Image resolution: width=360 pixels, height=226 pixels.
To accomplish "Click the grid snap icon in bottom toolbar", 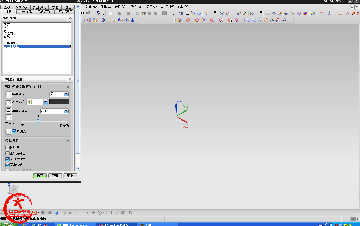I will tap(131, 213).
